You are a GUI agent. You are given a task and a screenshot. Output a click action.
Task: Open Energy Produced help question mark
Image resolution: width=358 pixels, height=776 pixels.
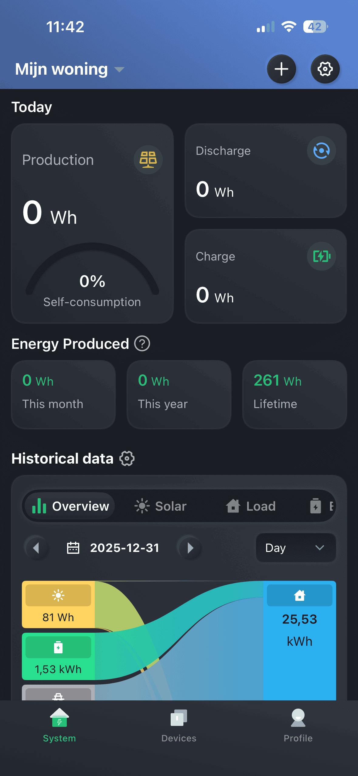tap(142, 344)
